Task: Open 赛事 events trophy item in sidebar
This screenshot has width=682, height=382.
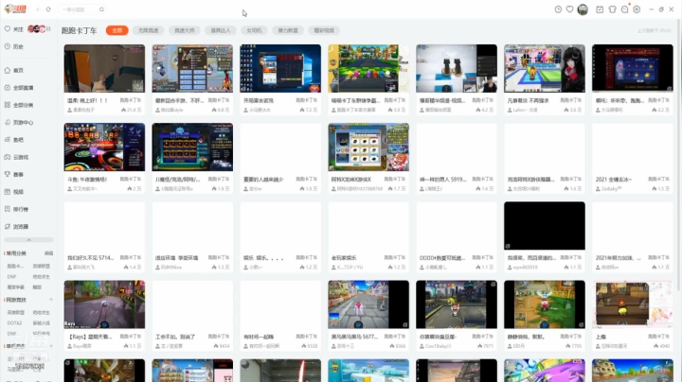Action: click(14, 174)
